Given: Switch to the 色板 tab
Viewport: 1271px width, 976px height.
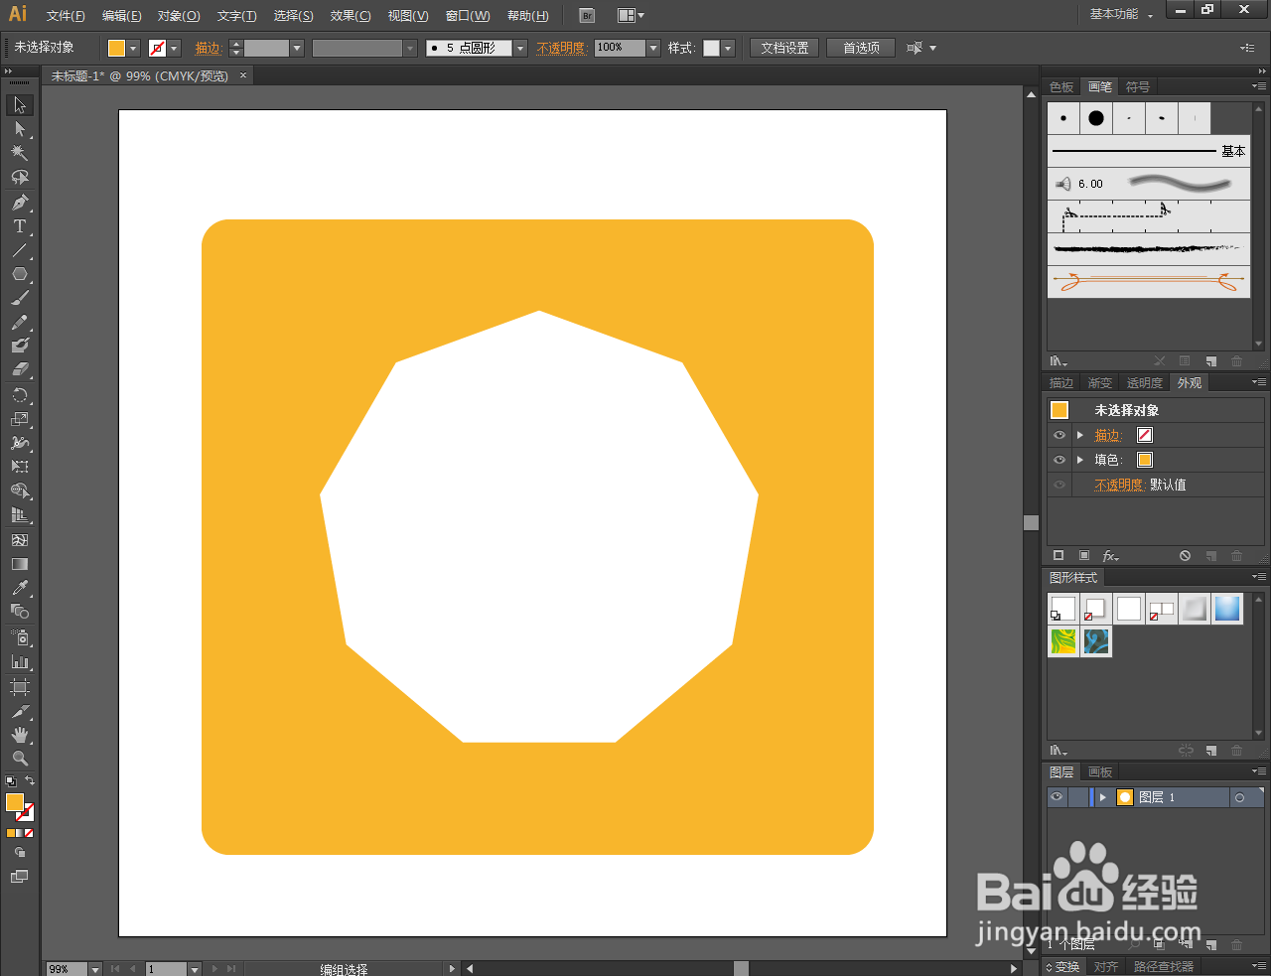Looking at the screenshot, I should point(1061,87).
